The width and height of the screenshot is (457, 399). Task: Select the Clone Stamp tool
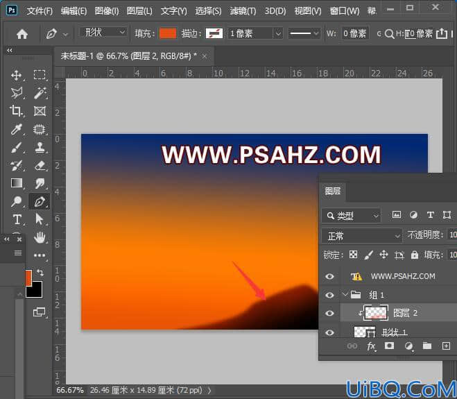40,148
